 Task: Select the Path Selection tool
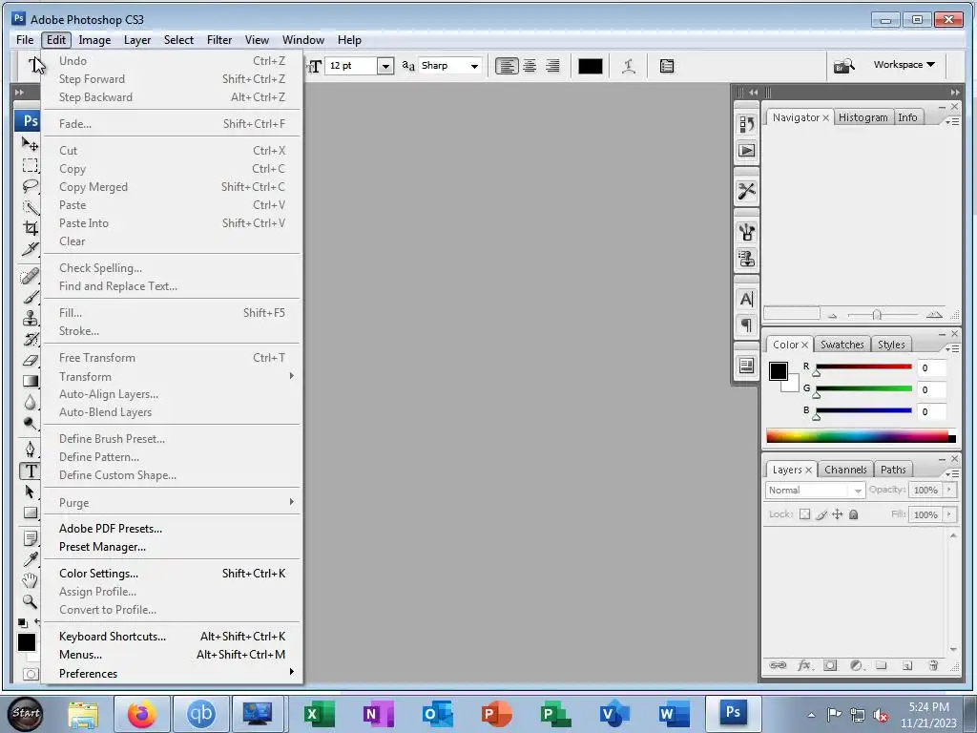pyautogui.click(x=30, y=492)
